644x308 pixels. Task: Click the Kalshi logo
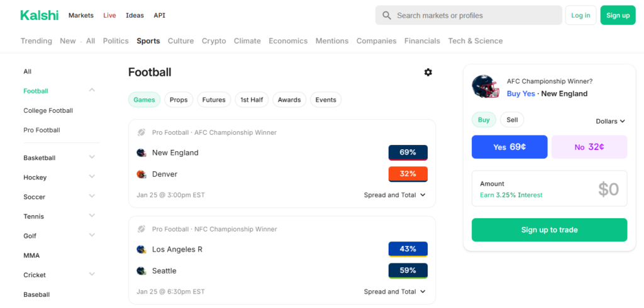pos(39,15)
